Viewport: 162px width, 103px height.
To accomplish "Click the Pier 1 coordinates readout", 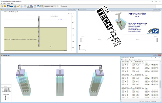I will 6,90.
